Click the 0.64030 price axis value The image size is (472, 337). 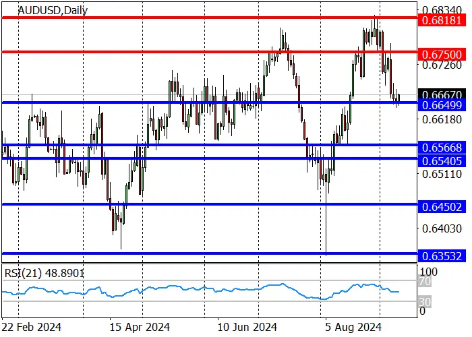click(442, 229)
